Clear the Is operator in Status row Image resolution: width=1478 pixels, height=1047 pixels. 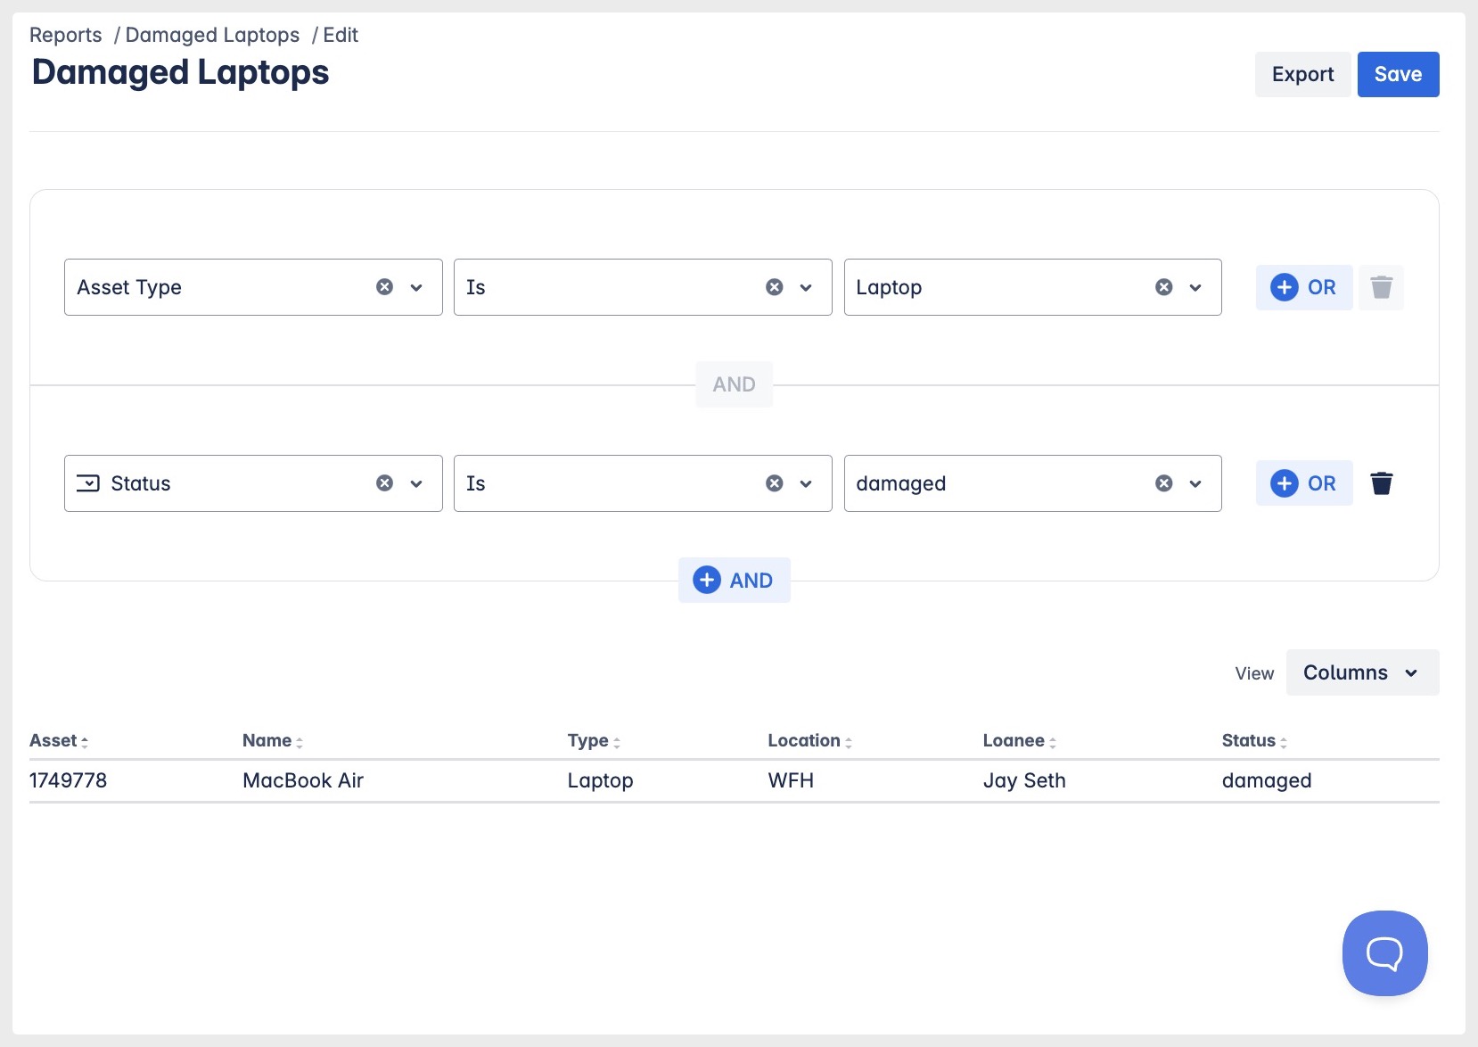pos(774,483)
